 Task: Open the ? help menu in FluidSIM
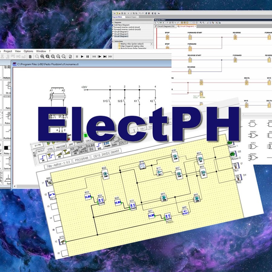tap(50, 51)
